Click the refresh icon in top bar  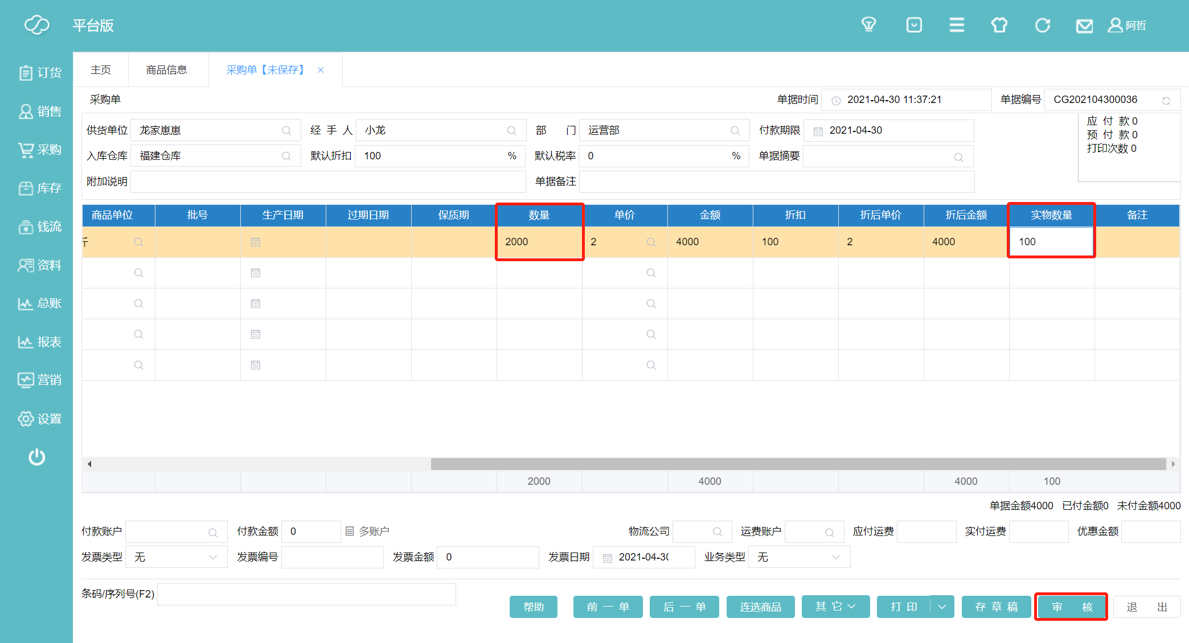pyautogui.click(x=1043, y=25)
